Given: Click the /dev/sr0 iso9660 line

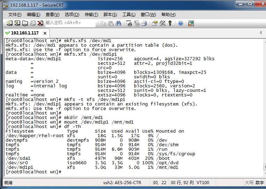Looking at the screenshot, I should click(x=92, y=163).
